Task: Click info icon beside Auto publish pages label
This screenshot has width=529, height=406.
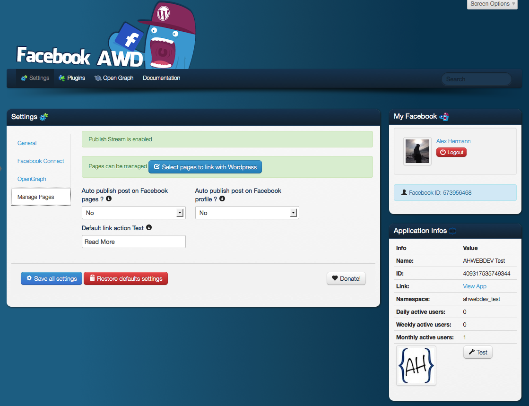Action: (109, 199)
